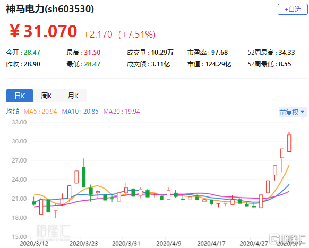The width and height of the screenshot is (309, 248).
Task: Switch to the 日K daily chart tab
Action: (20, 96)
